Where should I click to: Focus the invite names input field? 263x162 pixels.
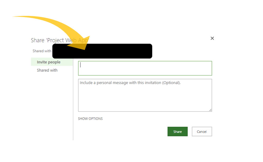(145, 68)
